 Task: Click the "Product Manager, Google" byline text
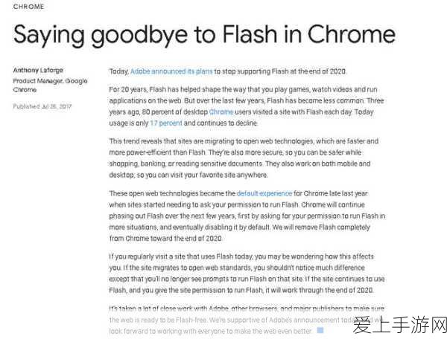coord(50,81)
